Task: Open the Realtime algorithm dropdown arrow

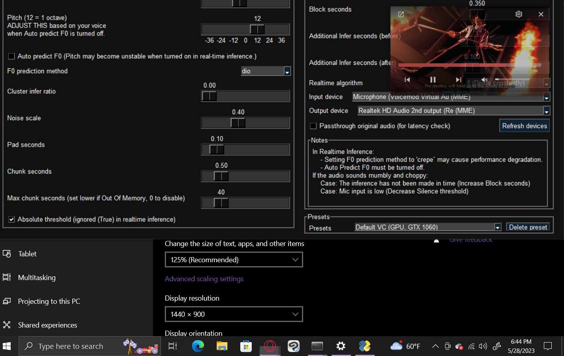Action: [x=546, y=83]
